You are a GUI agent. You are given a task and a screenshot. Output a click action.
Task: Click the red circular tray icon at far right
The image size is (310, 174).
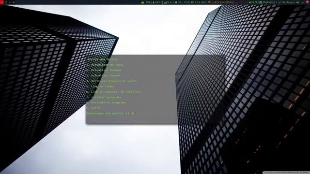(x=308, y=2)
